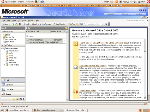Click the volume speaker icon in the top panel
The image size is (150, 112).
[124, 2]
